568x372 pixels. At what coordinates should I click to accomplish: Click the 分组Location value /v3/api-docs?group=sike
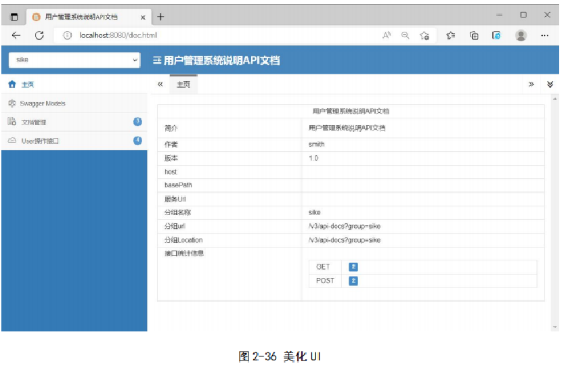pyautogui.click(x=345, y=240)
